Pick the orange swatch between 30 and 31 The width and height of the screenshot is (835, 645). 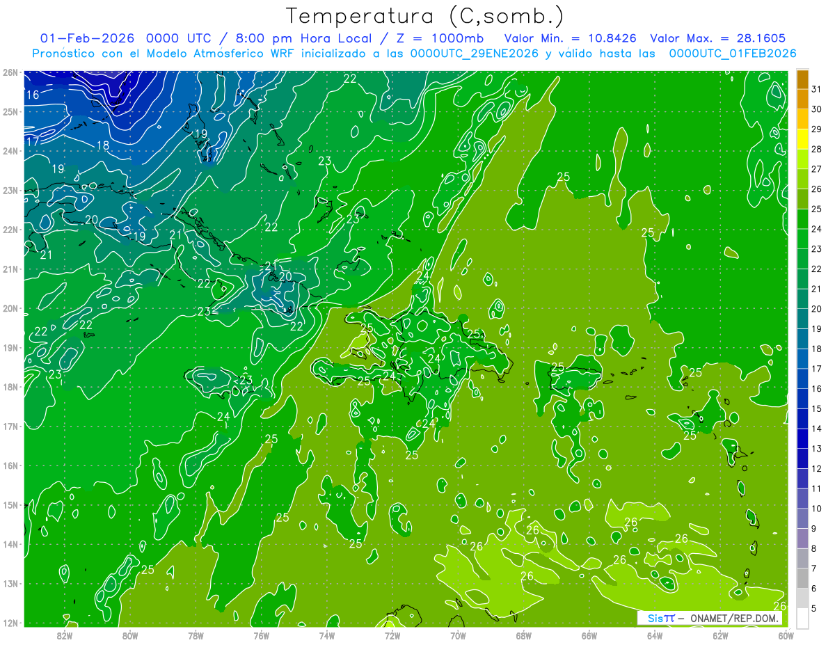[802, 99]
